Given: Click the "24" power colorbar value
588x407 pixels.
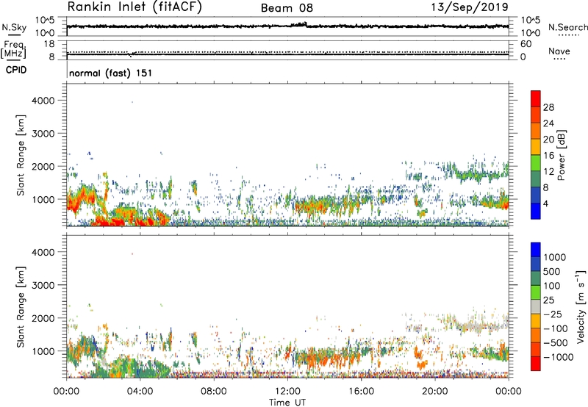Looking at the screenshot, I should 548,123.
